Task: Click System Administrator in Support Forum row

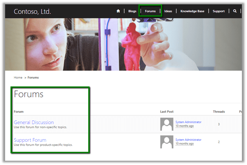Action: pos(188,140)
